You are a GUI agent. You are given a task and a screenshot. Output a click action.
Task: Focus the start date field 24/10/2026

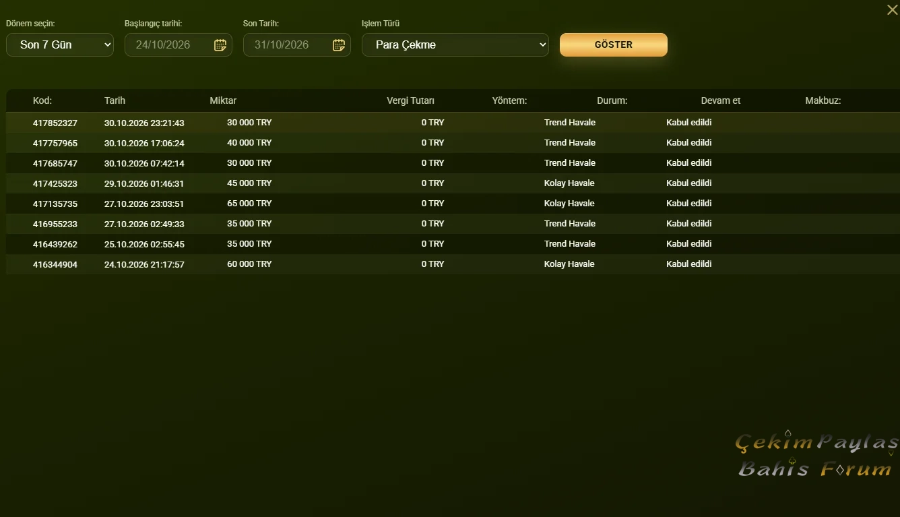179,44
